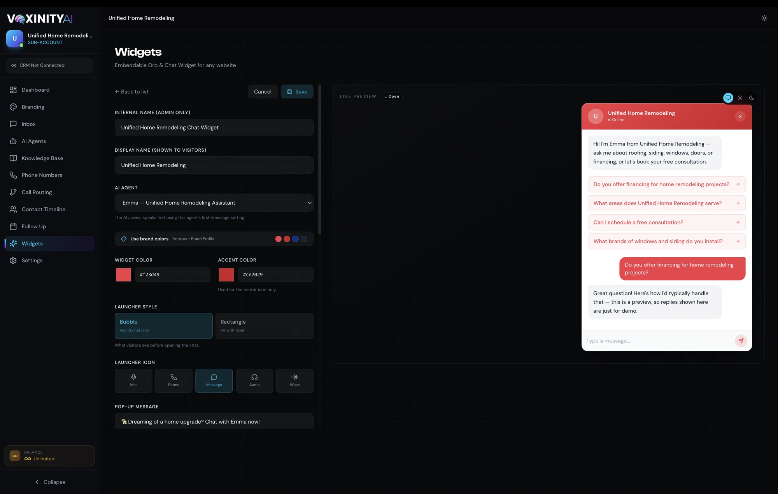778x494 pixels.
Task: Click the Pop-up Message field
Action: point(214,421)
